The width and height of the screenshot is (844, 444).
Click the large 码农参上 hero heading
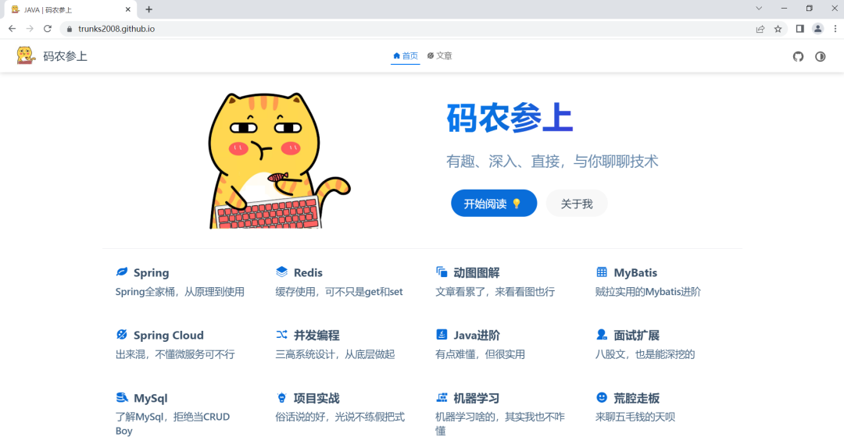510,118
